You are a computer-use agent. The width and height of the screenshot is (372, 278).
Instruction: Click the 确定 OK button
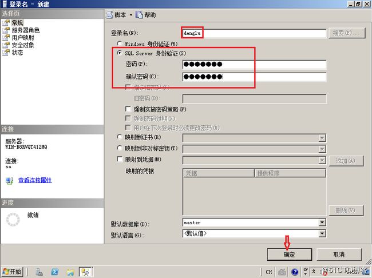tap(290, 255)
